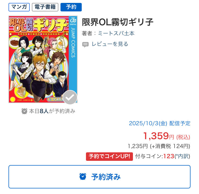199x194 pixels.
Task: Open the 限界OL霧切ギリ子 cover image
Action: pos(43,59)
